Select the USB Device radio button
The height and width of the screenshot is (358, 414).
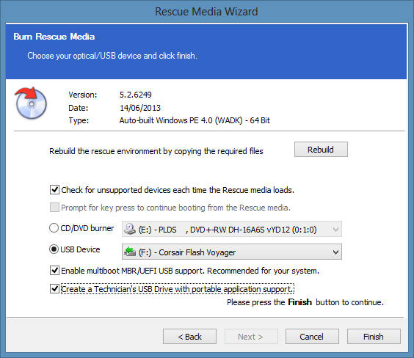pyautogui.click(x=54, y=249)
